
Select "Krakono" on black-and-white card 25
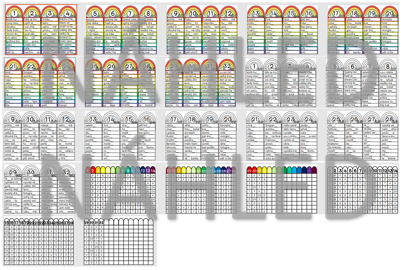[x=333, y=144]
